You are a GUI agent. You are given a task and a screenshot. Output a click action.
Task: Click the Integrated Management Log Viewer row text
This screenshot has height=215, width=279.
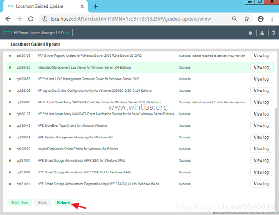tap(84, 68)
